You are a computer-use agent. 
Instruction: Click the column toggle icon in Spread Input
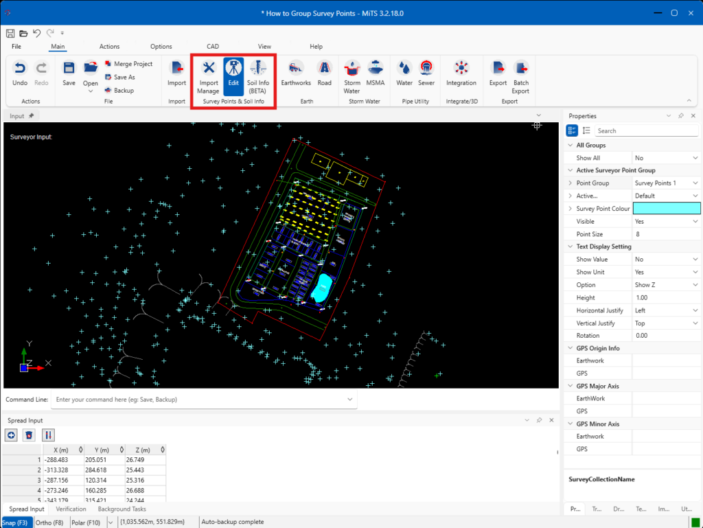coord(48,435)
